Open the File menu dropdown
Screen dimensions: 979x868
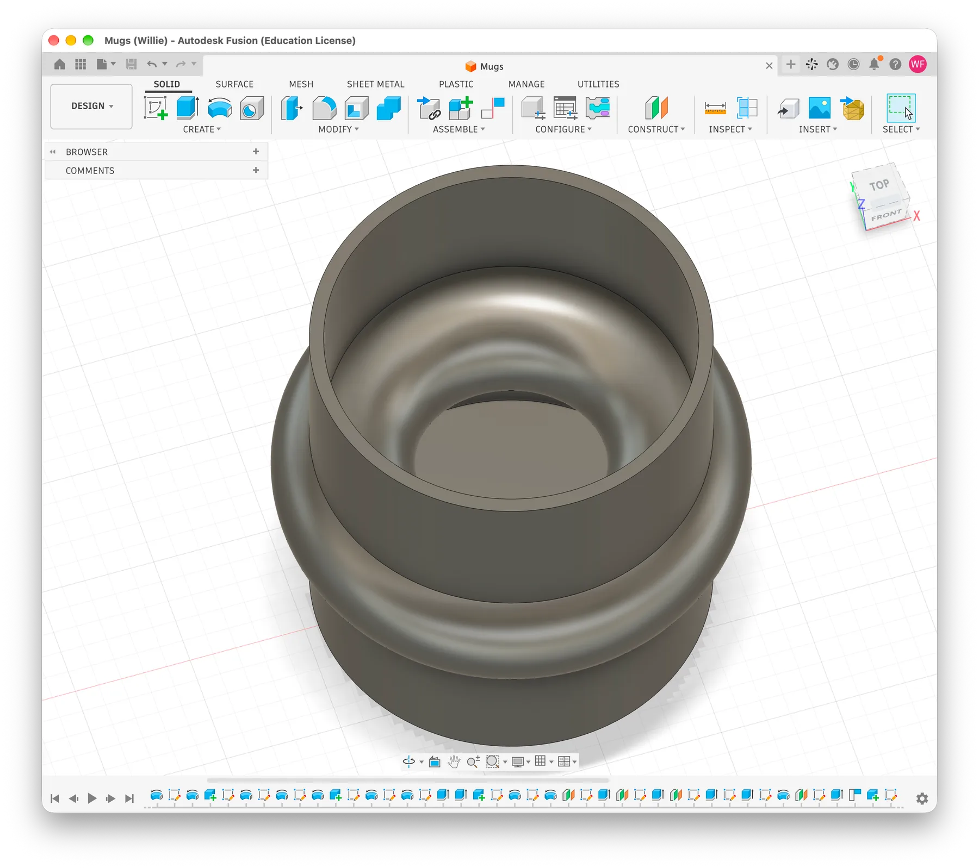point(106,64)
